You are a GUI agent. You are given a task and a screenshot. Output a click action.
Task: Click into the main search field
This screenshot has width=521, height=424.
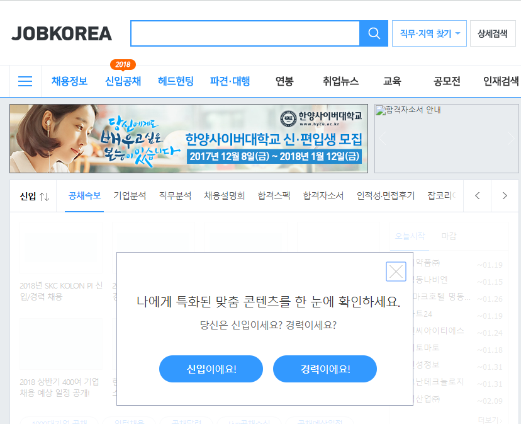pyautogui.click(x=245, y=33)
